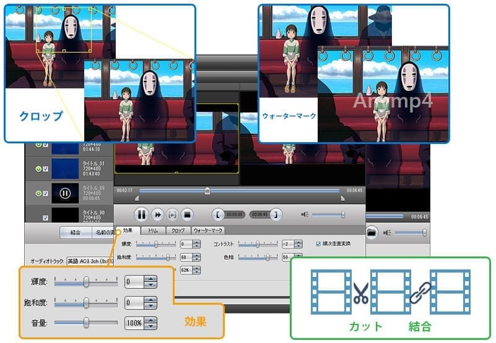Click the コントラスト value field showing -2
This screenshot has height=343, width=496.
pyautogui.click(x=288, y=244)
